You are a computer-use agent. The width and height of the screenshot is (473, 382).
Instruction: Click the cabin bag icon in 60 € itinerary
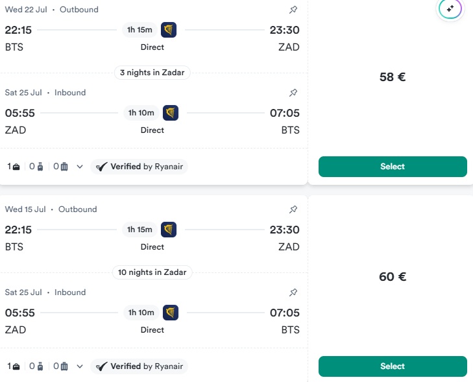tap(40, 366)
